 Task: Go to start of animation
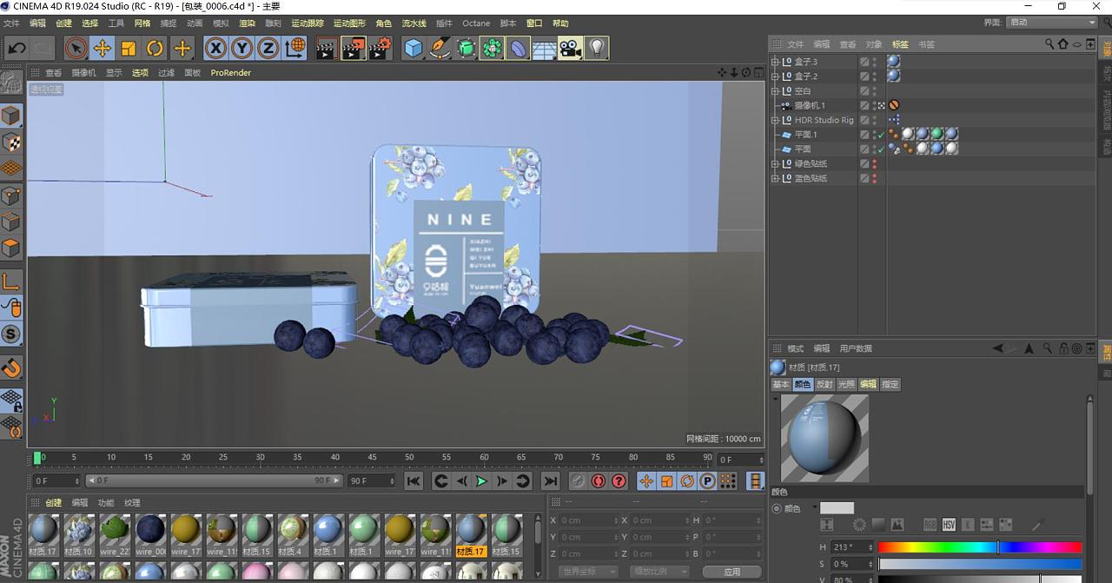(x=414, y=481)
